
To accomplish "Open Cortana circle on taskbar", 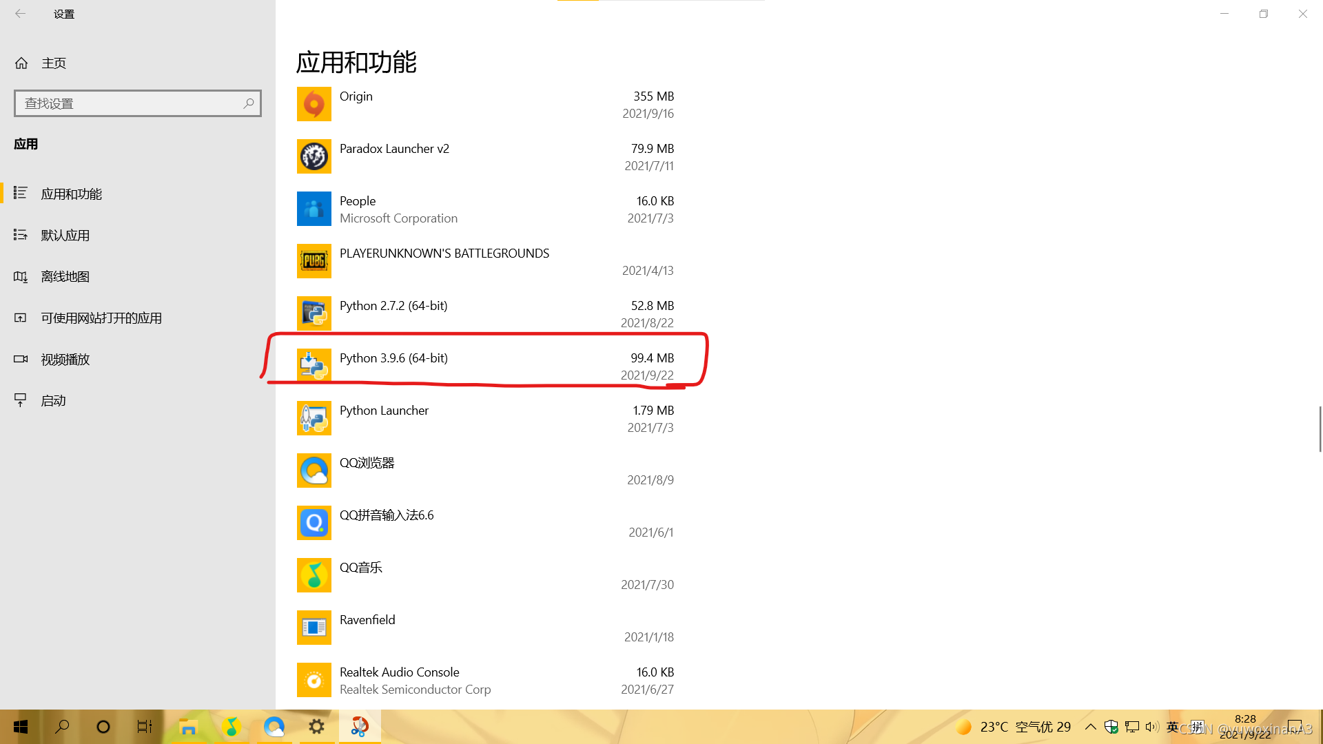I will pos(103,727).
